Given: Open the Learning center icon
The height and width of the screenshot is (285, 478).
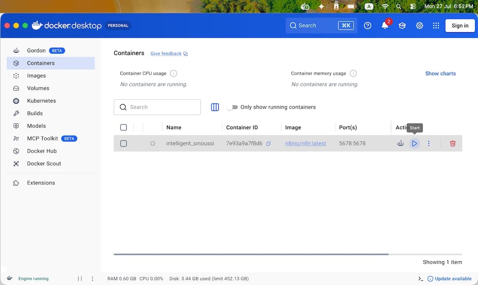Looking at the screenshot, I should click(x=402, y=25).
